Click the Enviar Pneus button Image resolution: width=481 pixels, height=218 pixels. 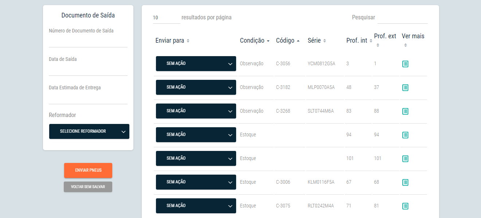coord(88,170)
